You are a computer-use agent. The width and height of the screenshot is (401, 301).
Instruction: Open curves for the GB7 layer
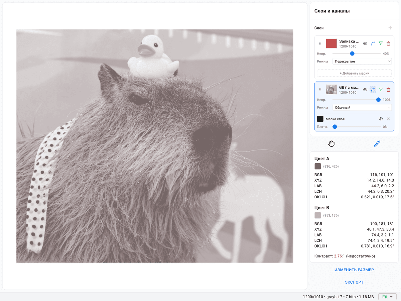tap(373, 90)
